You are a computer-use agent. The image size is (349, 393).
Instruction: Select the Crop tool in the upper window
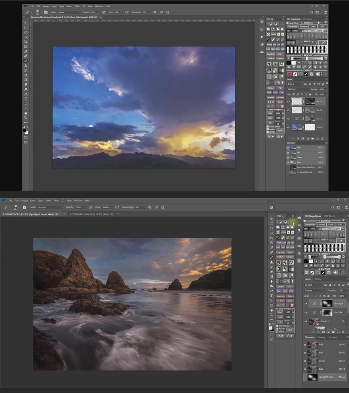click(x=26, y=42)
